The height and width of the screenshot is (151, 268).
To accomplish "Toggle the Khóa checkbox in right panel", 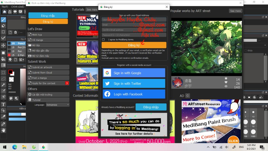I will pos(245,51).
